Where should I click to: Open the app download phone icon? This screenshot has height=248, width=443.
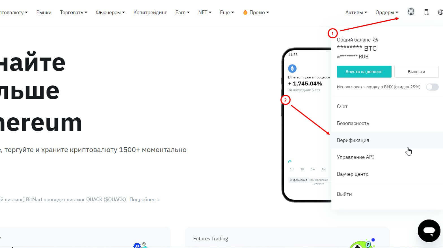tap(426, 12)
